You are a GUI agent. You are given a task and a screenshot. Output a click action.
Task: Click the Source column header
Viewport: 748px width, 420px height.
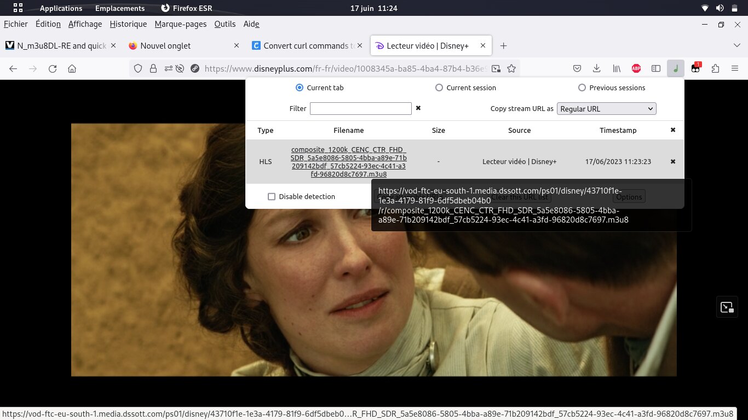tap(520, 130)
